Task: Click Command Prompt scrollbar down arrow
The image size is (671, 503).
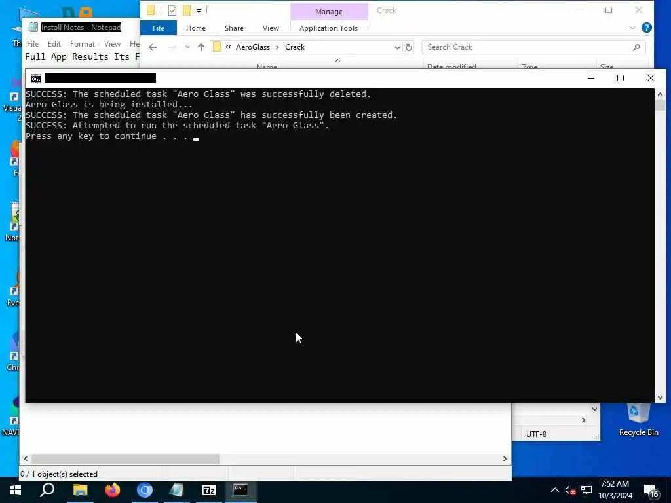Action: (x=660, y=398)
